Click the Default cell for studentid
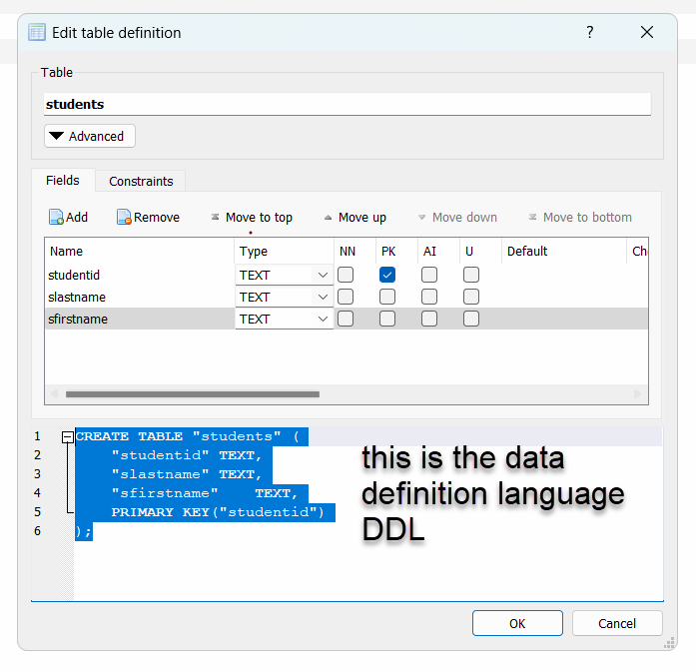Viewport: 696px width, 672px height. point(564,276)
